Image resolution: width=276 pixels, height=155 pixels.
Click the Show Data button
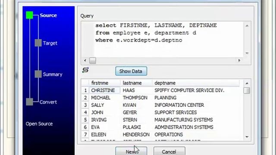131,71
